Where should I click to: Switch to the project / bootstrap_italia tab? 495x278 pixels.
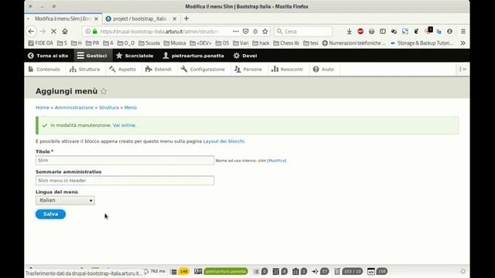pyautogui.click(x=139, y=19)
